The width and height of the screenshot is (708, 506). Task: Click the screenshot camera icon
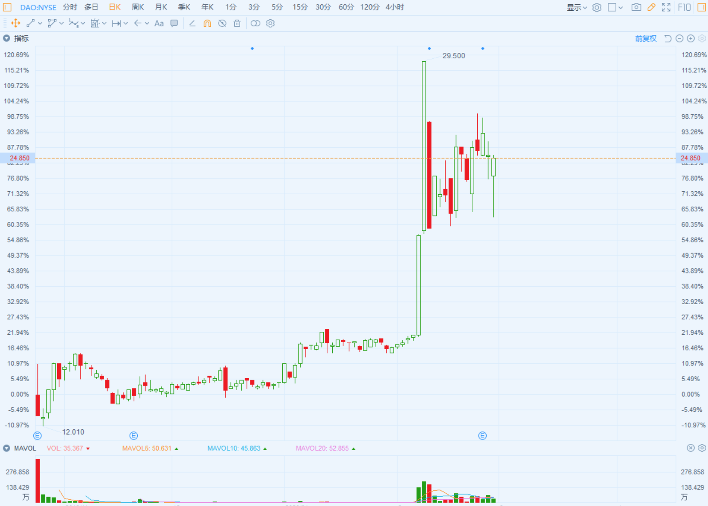point(636,7)
